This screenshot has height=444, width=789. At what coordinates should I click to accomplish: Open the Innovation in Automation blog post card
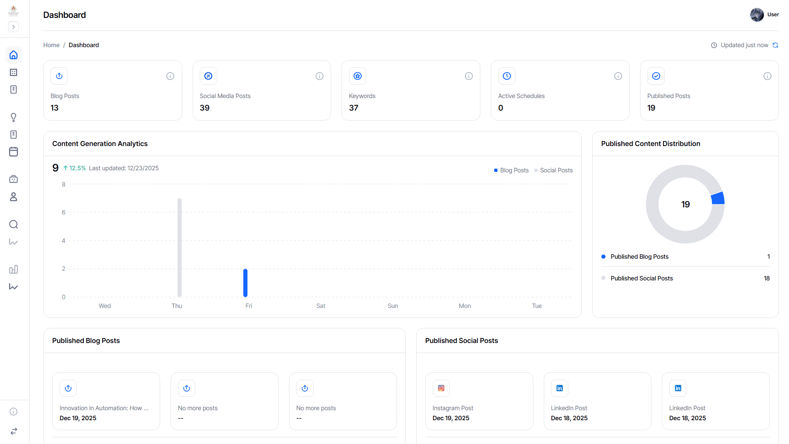tap(106, 401)
